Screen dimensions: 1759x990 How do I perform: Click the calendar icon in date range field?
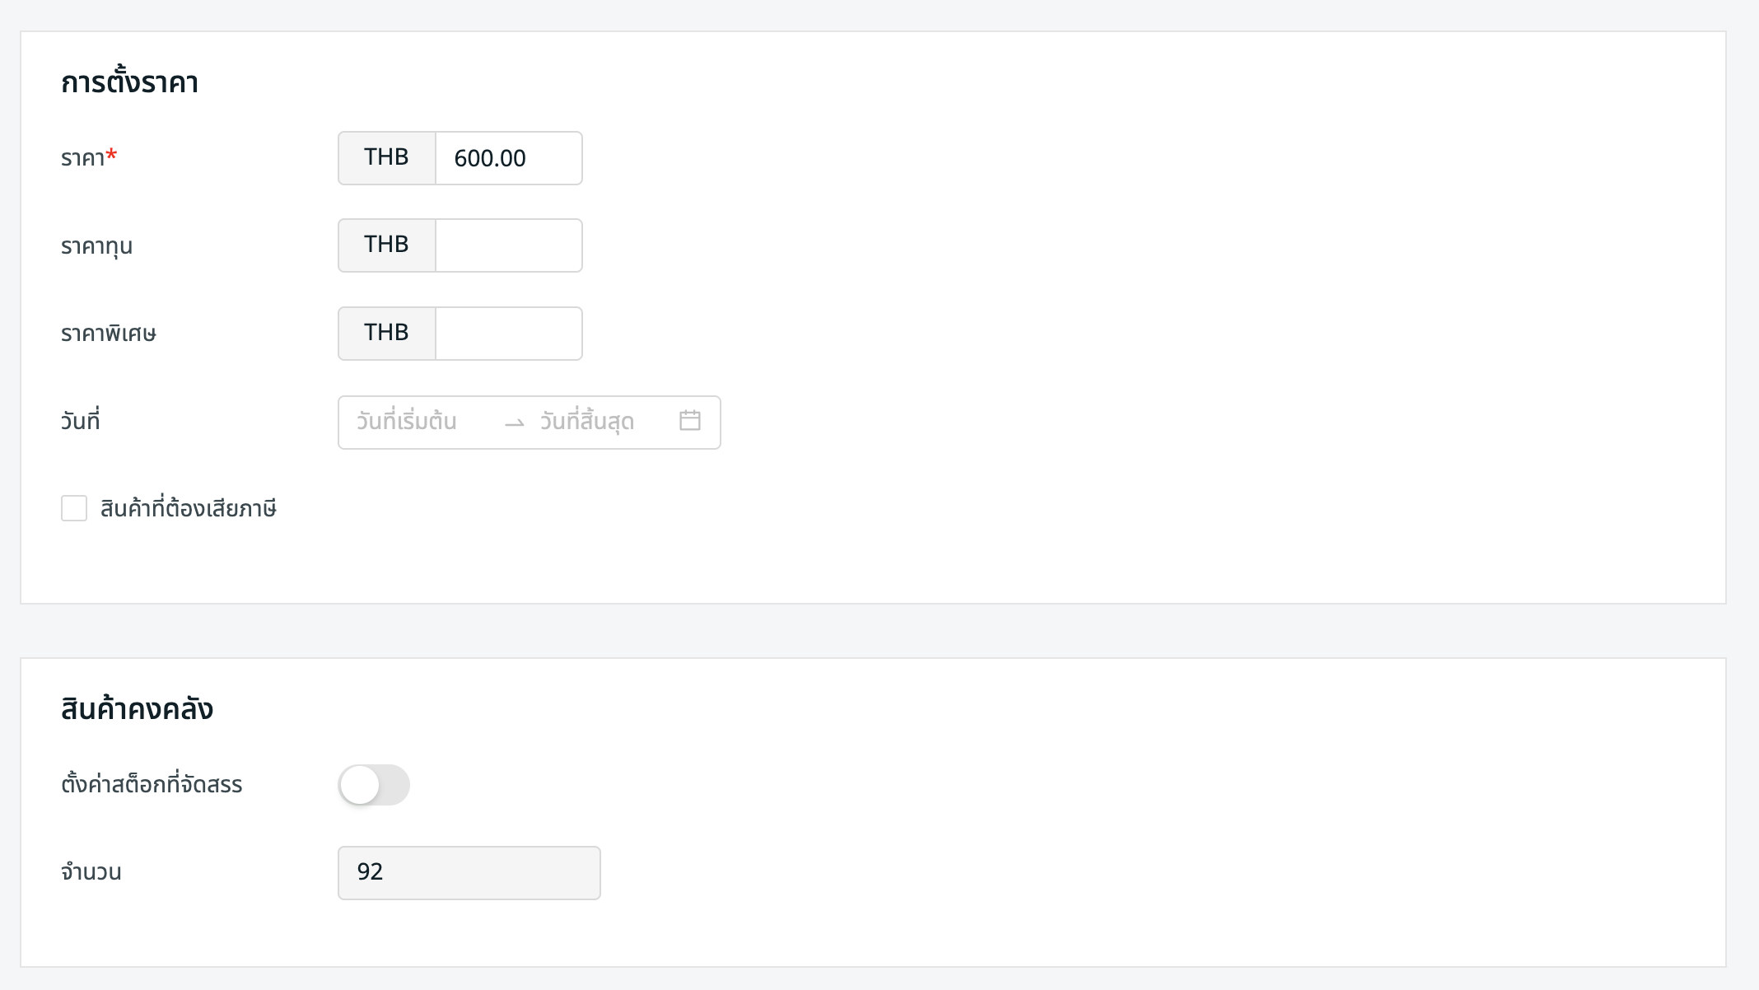coord(689,421)
